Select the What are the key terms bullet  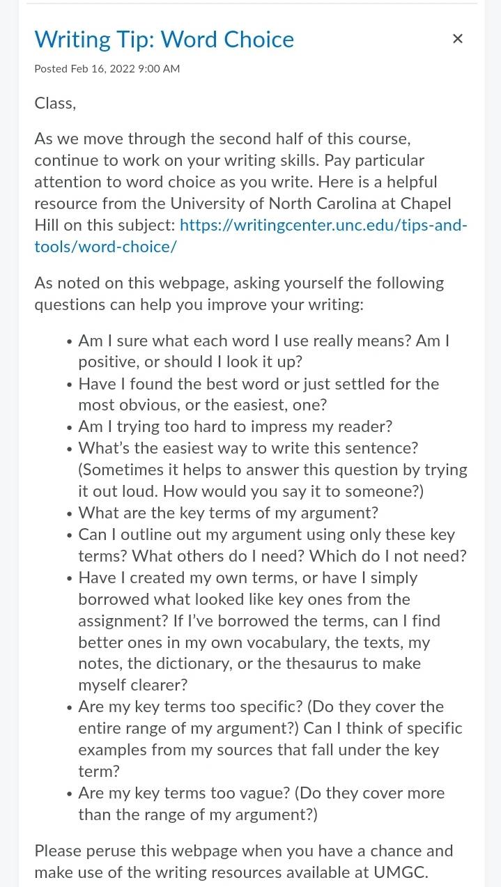[228, 513]
